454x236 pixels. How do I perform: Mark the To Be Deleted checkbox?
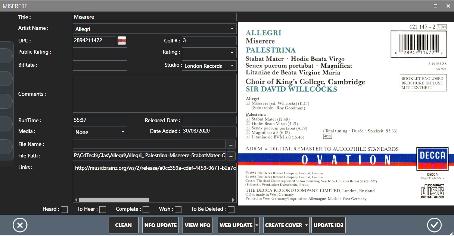tap(231, 210)
